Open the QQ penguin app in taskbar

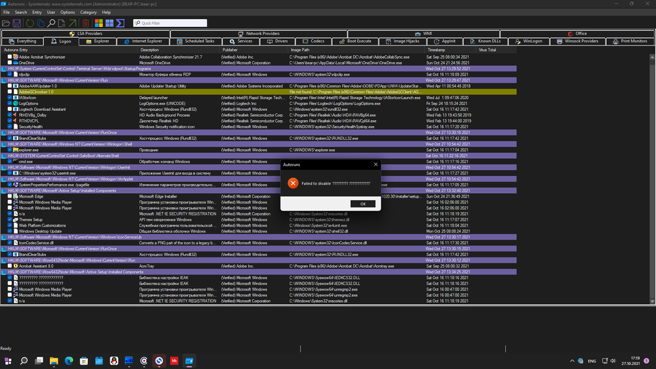(114, 360)
